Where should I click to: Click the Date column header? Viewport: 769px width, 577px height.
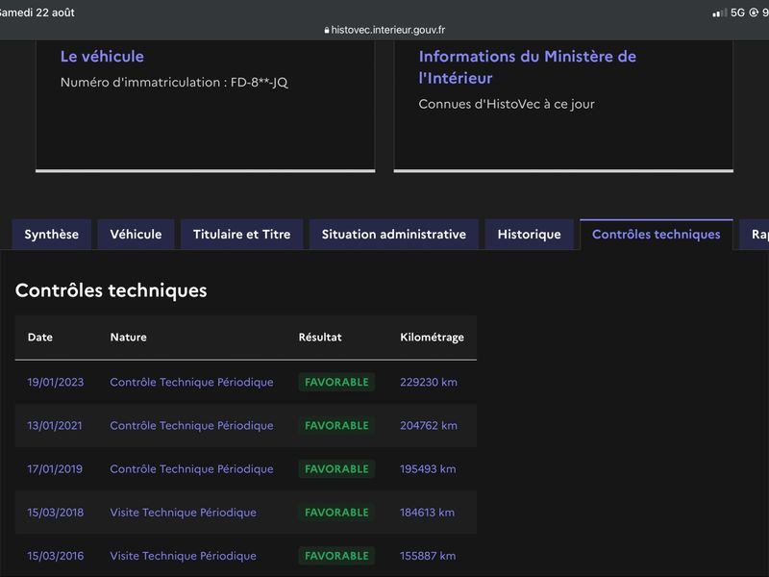40,338
